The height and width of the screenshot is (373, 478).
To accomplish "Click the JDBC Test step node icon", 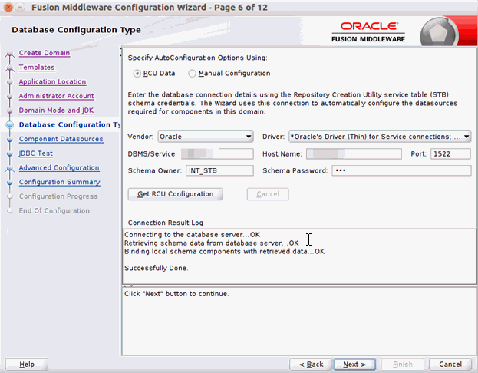I will tap(10, 153).
